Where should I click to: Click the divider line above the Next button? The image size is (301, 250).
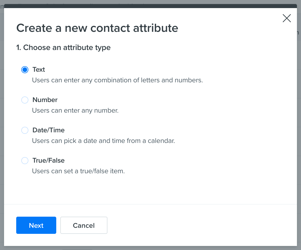[150, 204]
